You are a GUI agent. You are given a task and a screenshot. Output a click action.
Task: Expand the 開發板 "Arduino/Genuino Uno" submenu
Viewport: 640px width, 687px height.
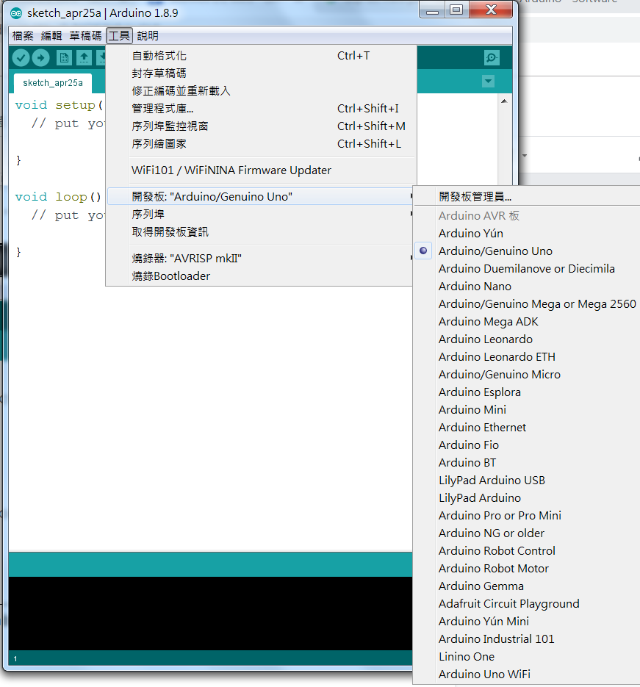(x=260, y=197)
